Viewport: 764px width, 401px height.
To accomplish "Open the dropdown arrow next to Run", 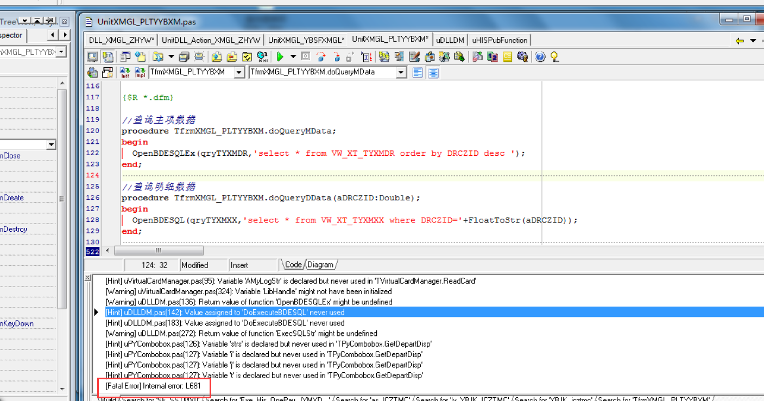I will 293,56.
